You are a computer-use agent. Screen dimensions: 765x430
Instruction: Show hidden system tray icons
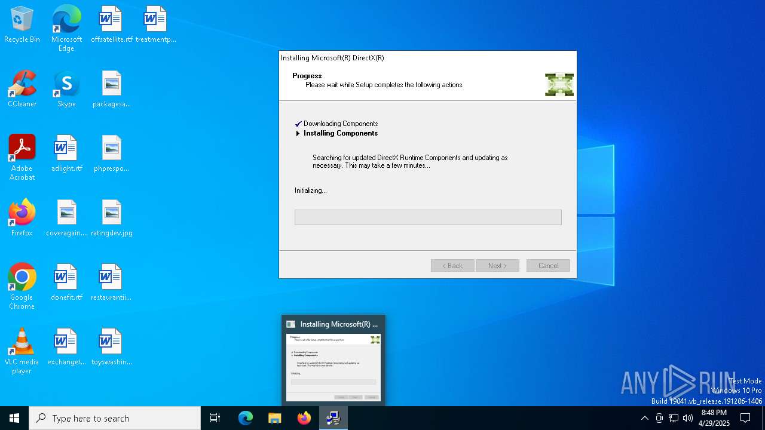click(644, 418)
